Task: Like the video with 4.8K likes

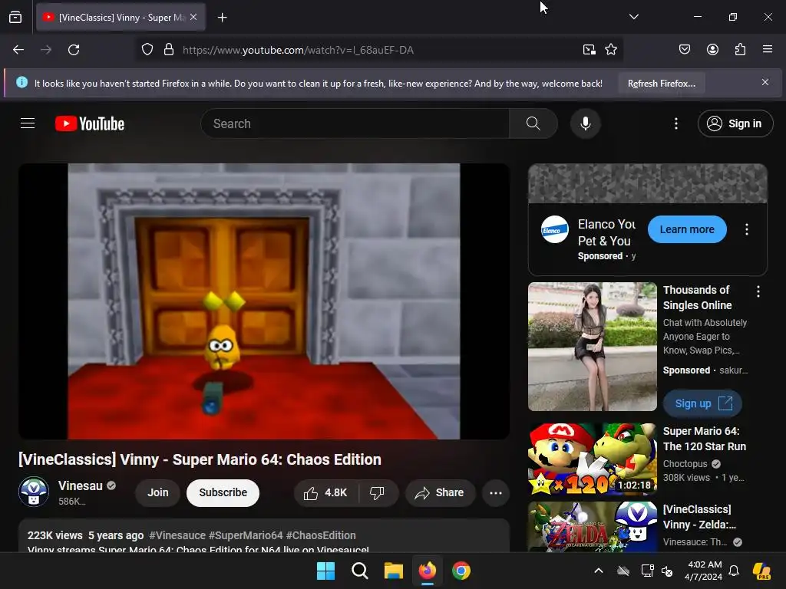Action: pos(325,493)
